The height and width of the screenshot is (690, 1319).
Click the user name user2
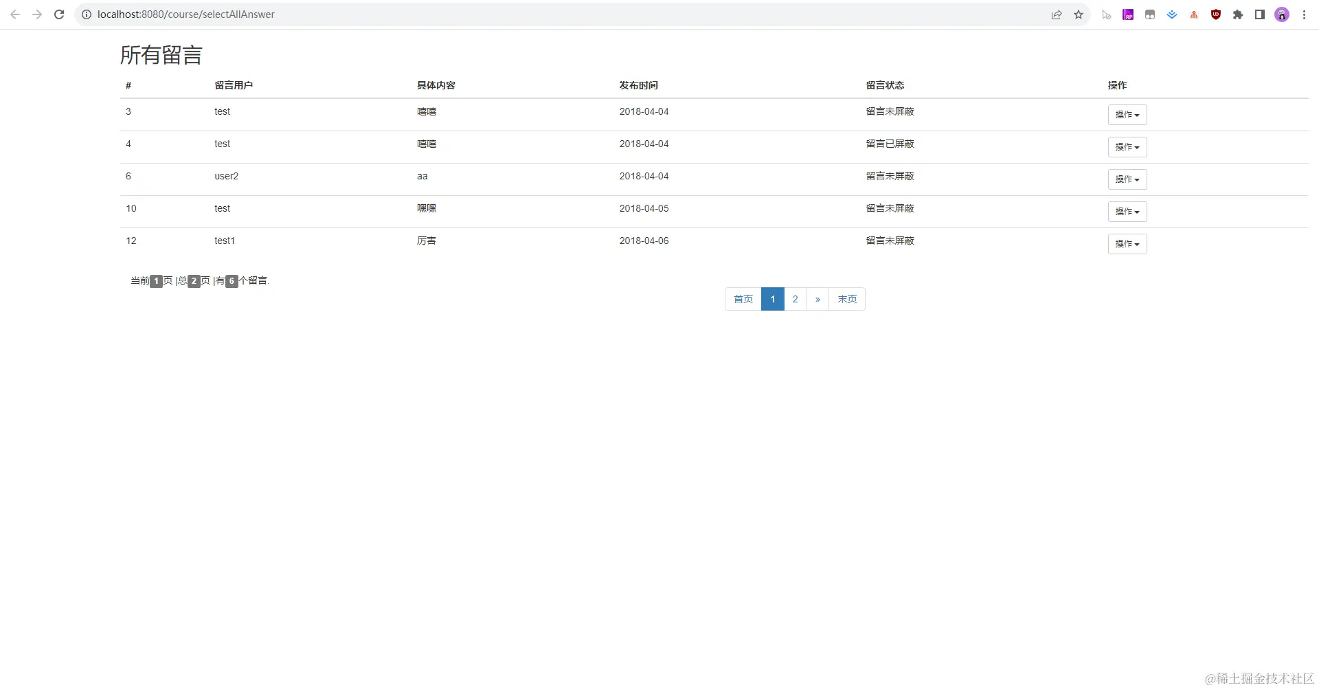227,176
